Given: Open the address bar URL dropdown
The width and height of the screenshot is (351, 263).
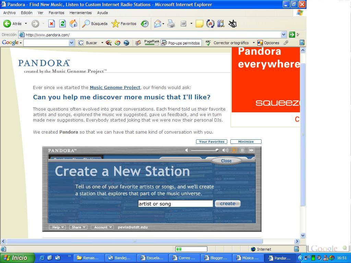Looking at the screenshot, I should (283, 35).
